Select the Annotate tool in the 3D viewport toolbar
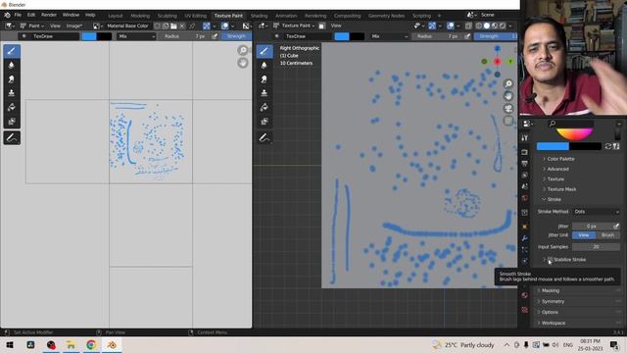 264,138
